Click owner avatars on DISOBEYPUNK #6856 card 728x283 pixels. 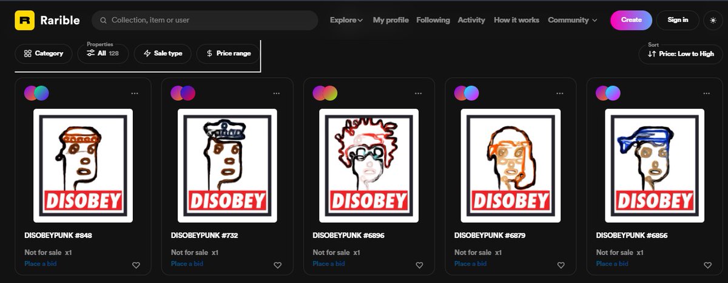coord(608,93)
